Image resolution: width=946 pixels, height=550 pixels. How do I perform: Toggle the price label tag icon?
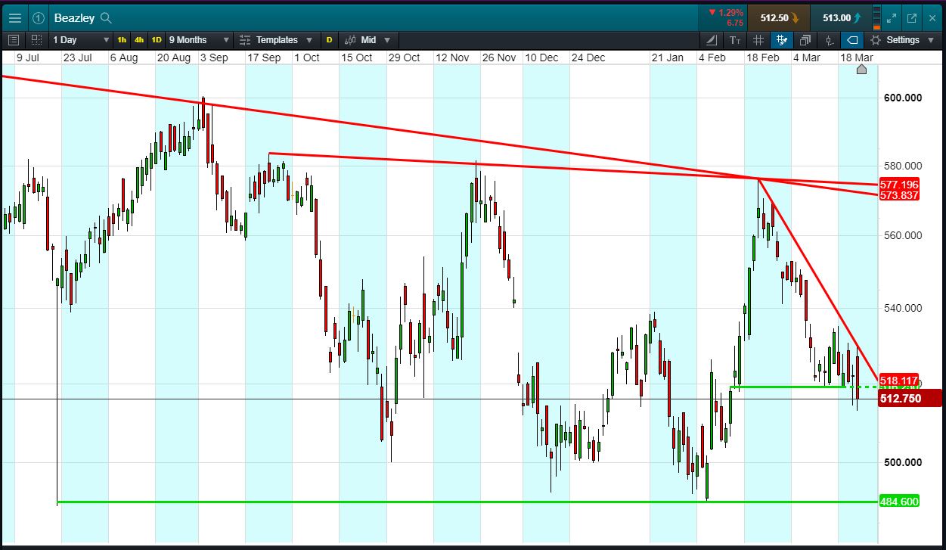852,39
